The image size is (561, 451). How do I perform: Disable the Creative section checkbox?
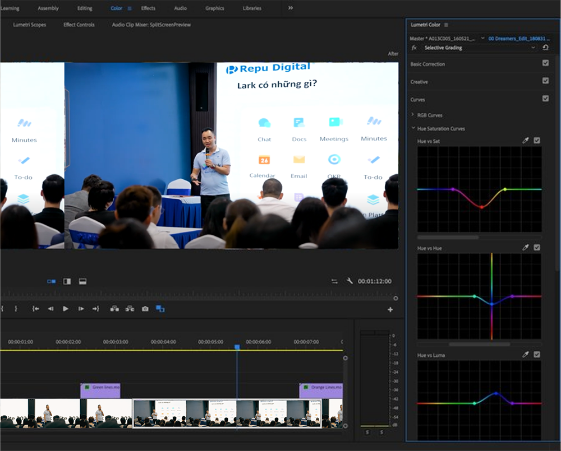(545, 81)
